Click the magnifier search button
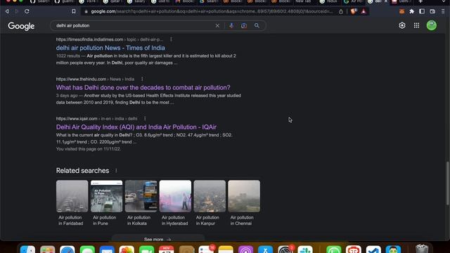 tap(257, 25)
